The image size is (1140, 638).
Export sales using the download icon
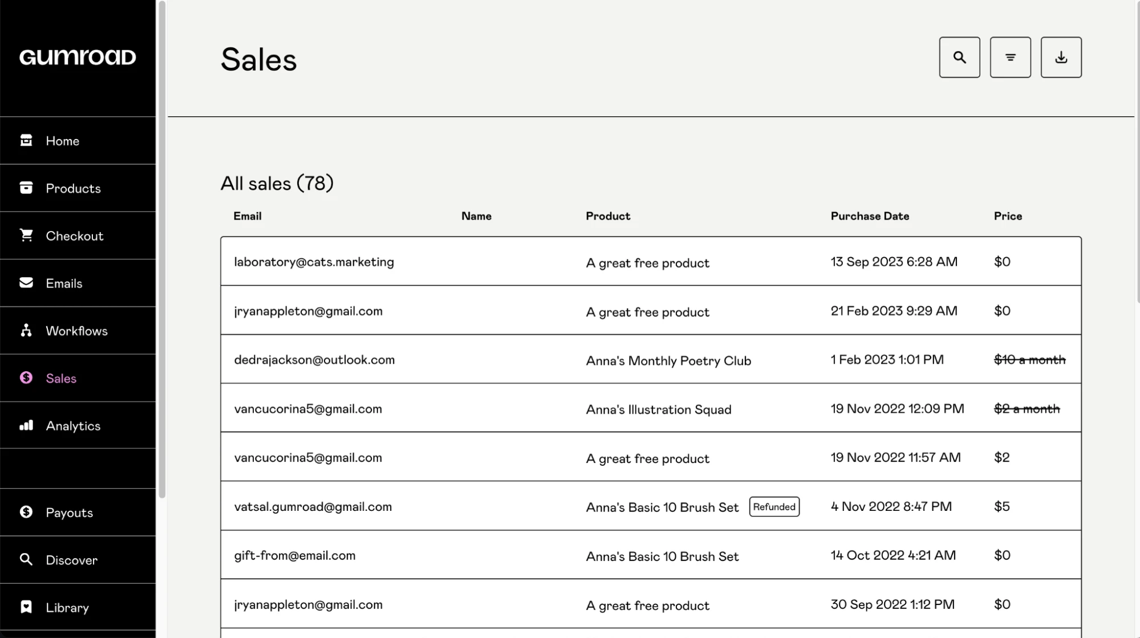point(1061,57)
